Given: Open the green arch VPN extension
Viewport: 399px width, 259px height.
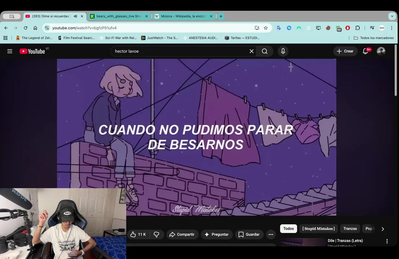Looking at the screenshot, I should click(x=299, y=28).
